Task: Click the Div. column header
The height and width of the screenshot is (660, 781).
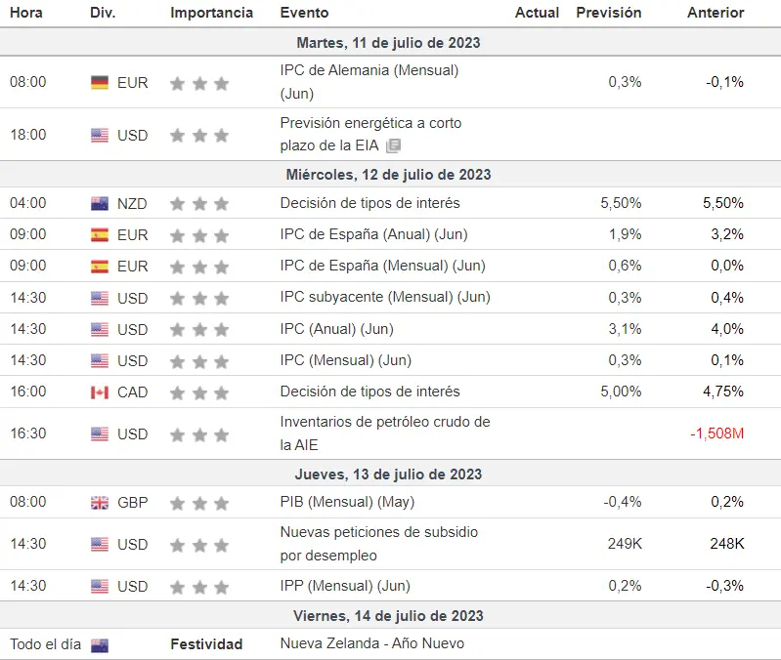Action: 103,13
